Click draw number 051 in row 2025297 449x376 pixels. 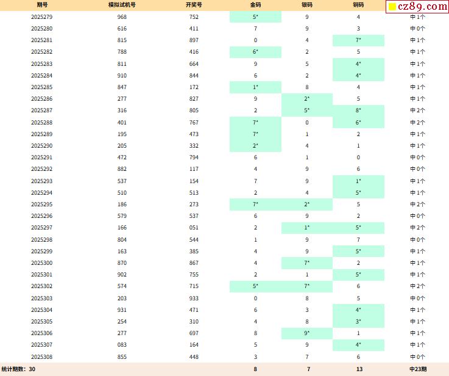pos(194,228)
